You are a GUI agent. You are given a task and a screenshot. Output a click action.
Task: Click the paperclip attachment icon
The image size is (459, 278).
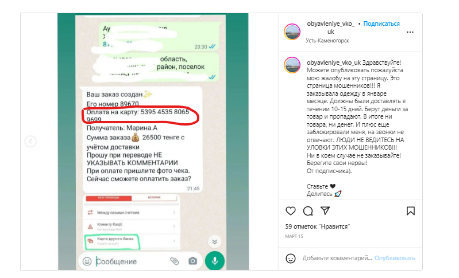point(175,261)
